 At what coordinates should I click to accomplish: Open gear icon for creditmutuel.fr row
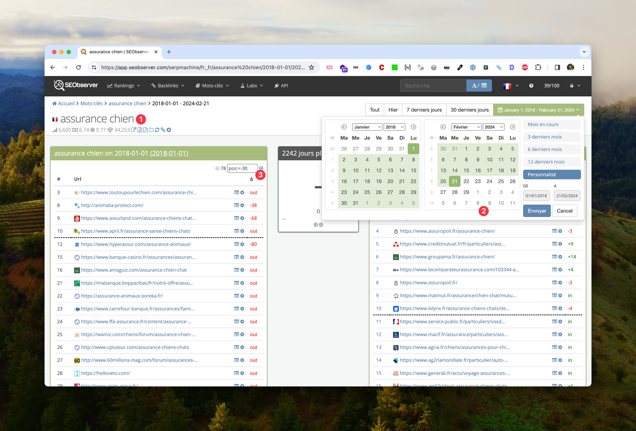pos(560,244)
